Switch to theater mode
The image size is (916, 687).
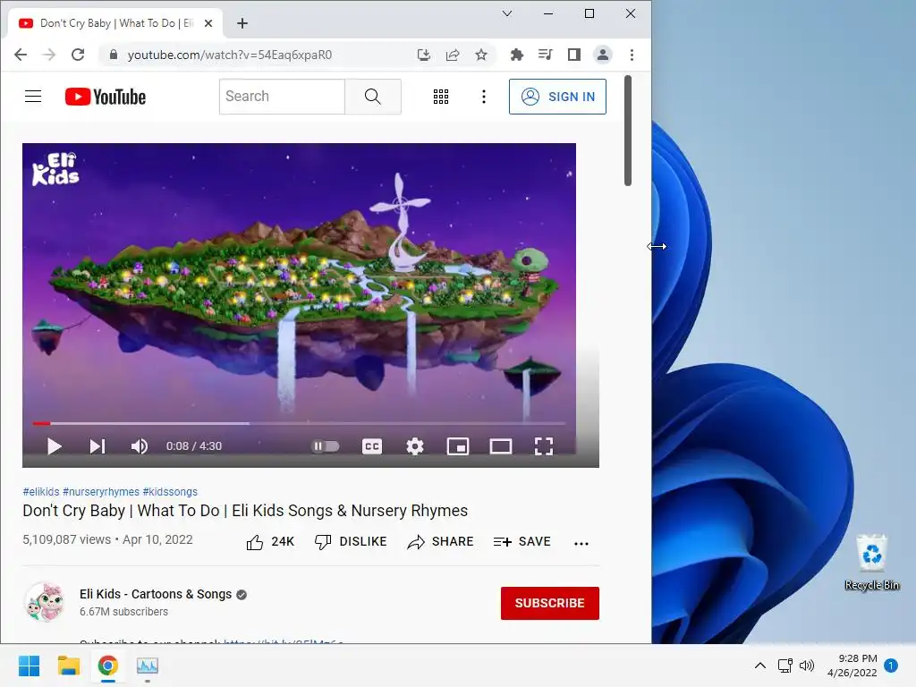tap(501, 447)
